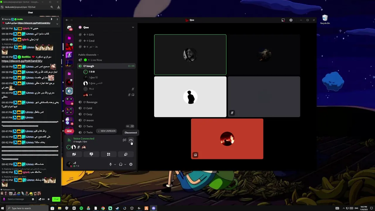
Task: Open Kick chat settings gear
Action: 49,199
